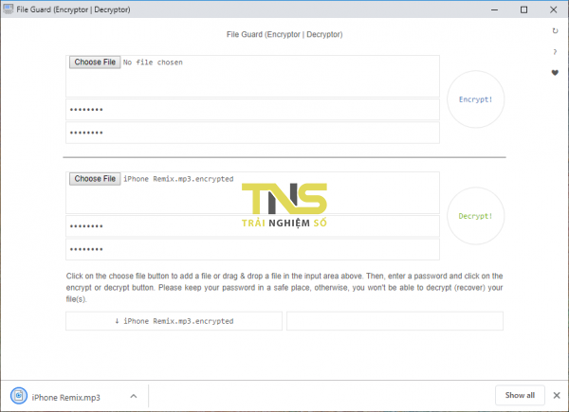Click the Decrypt! round button
This screenshot has height=412, width=569.
475,216
